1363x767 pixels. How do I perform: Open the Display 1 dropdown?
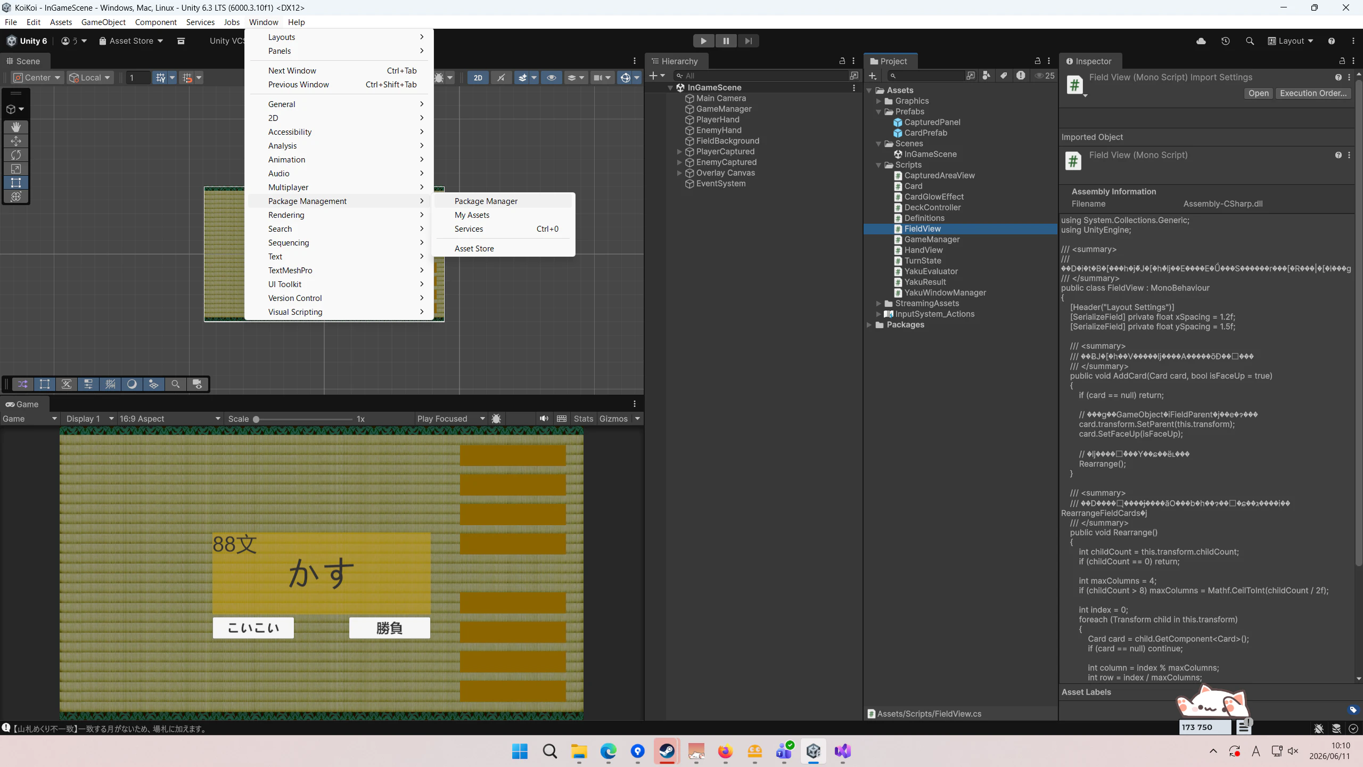(x=89, y=419)
